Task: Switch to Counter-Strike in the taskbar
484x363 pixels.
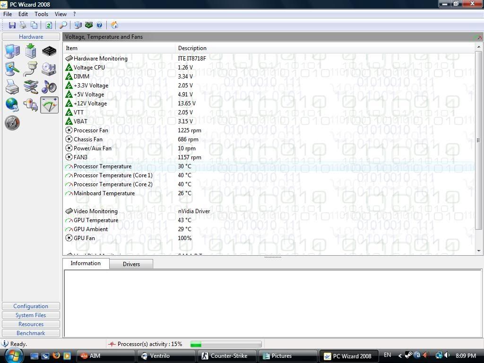Action: [x=228, y=356]
